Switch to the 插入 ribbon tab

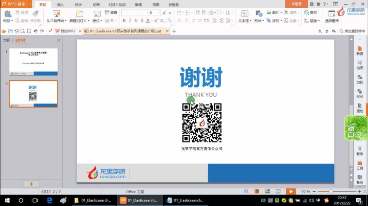pos(61,4)
